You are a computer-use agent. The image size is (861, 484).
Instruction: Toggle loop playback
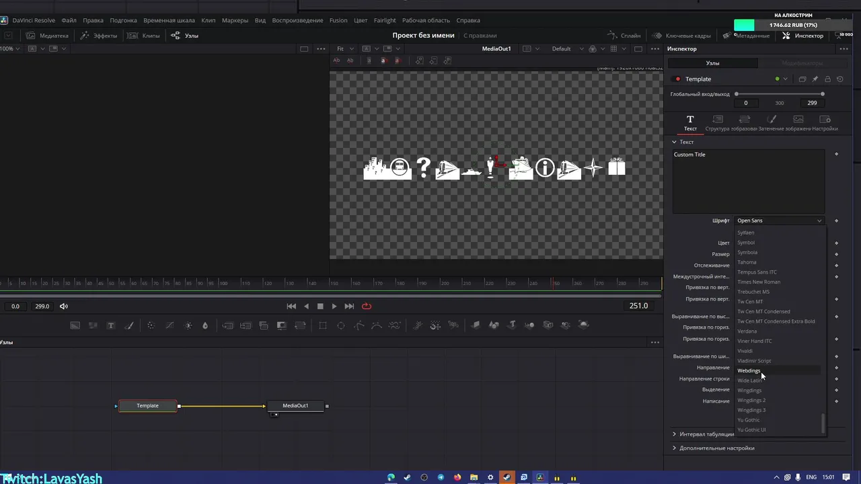(367, 307)
